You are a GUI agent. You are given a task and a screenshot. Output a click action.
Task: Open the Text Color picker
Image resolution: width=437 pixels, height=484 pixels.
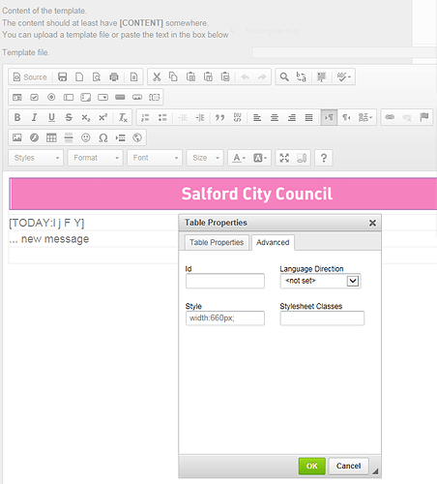(x=239, y=158)
